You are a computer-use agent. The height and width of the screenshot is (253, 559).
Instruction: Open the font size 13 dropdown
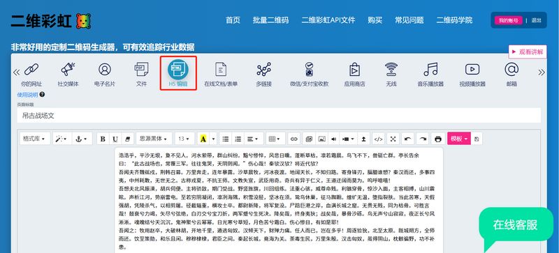(184, 139)
